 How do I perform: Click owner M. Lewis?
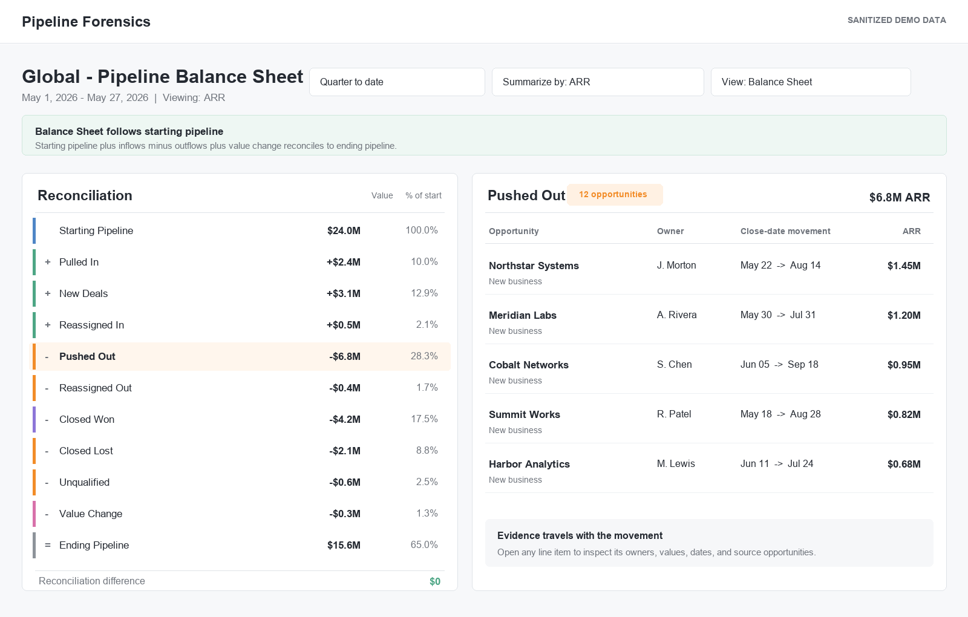tap(676, 463)
